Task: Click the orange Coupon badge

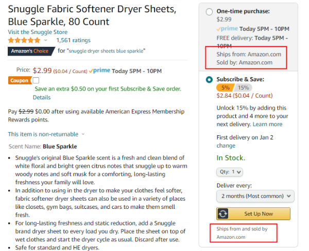Action: [x=19, y=80]
